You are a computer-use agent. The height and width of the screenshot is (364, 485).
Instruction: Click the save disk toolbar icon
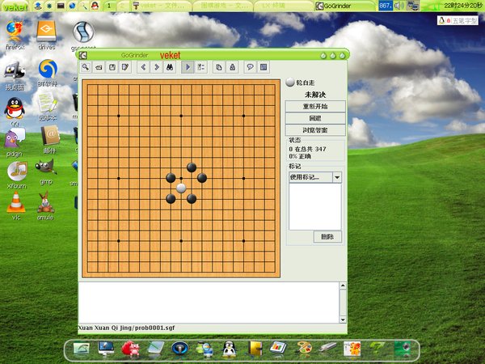pos(112,67)
